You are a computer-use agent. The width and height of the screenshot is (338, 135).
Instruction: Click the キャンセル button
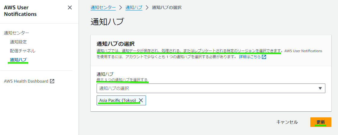pyautogui.click(x=287, y=122)
